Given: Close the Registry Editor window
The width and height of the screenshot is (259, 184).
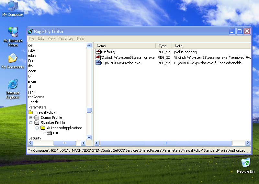Looking at the screenshot, I should coord(247,31).
